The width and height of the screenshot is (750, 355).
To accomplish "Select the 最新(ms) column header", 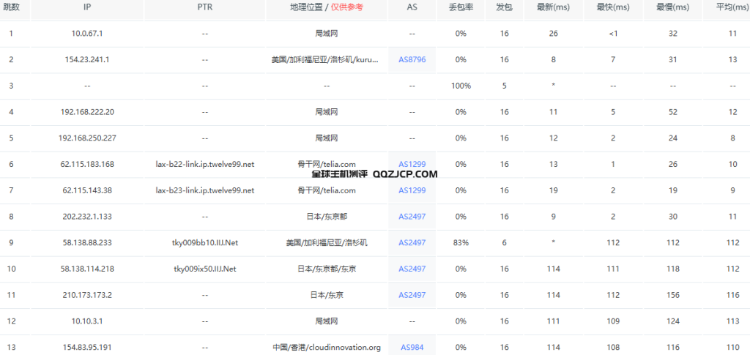I will [553, 7].
